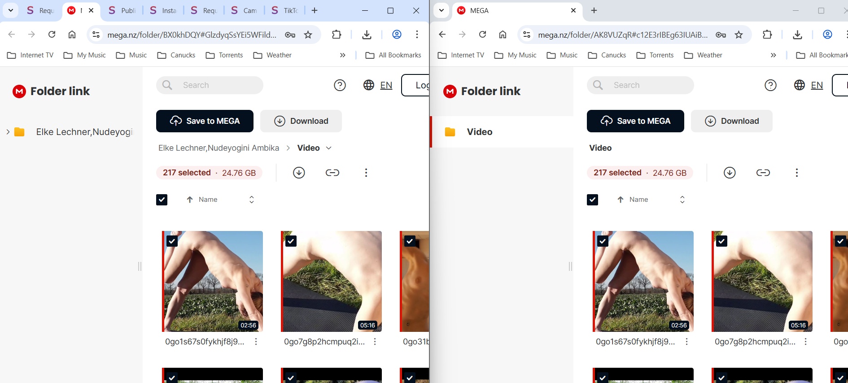Image resolution: width=848 pixels, height=383 pixels.
Task: Switch to the TikTok tab in left browser
Action: (x=284, y=10)
